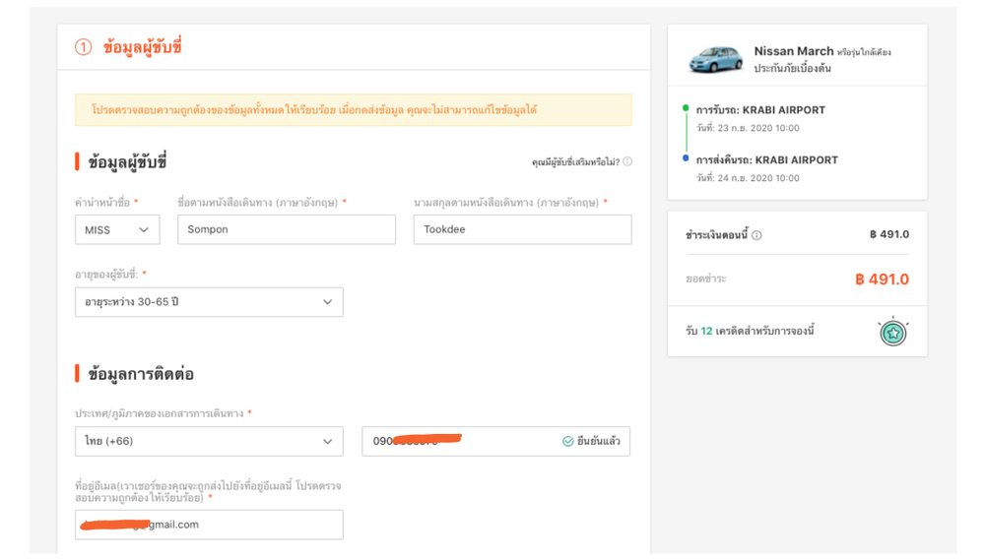Expand the driver age range dropdown
985x560 pixels.
[x=209, y=302]
